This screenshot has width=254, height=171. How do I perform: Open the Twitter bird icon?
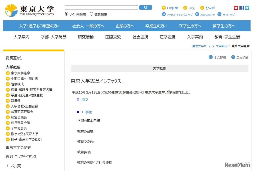click(247, 8)
